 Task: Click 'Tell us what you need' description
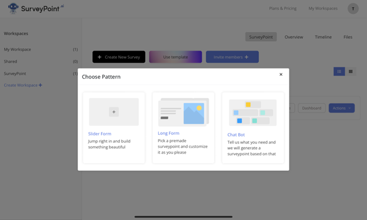[252, 148]
